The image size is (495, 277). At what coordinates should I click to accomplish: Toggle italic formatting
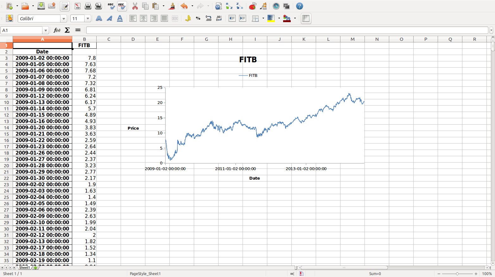pos(109,18)
